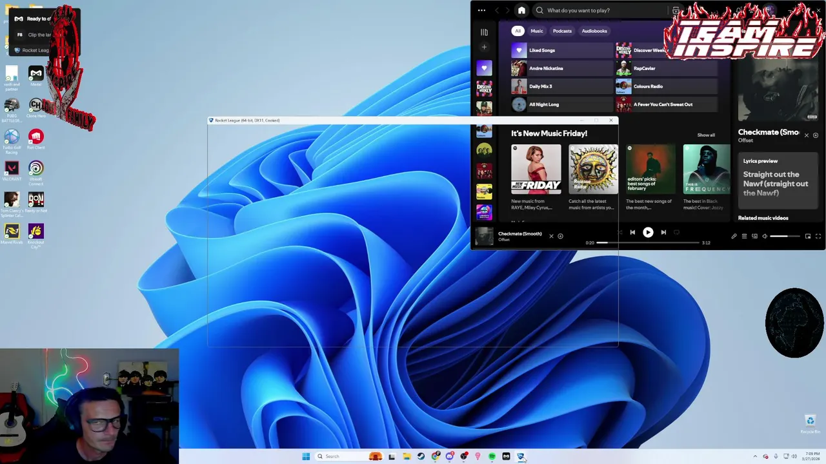Open Release Radar playlist cover
The image size is (826, 464).
593,169
